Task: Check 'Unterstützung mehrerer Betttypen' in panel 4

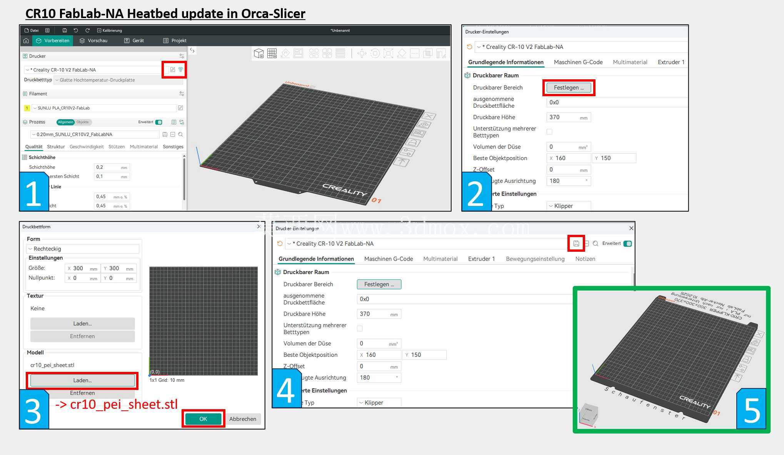Action: pyautogui.click(x=360, y=328)
